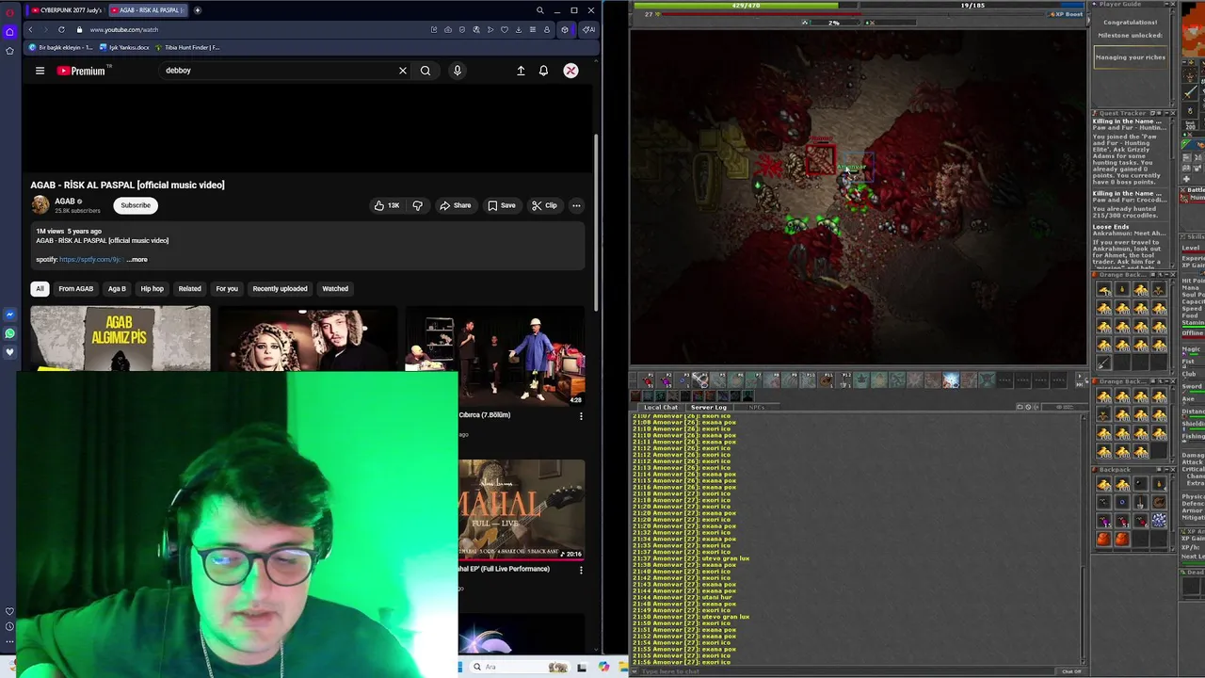
Task: Click the F4 rope hotkey slot
Action: [x=701, y=380]
